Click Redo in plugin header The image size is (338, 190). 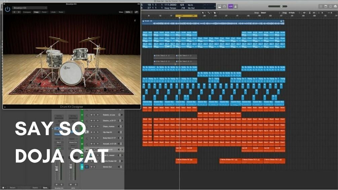coord(61,12)
